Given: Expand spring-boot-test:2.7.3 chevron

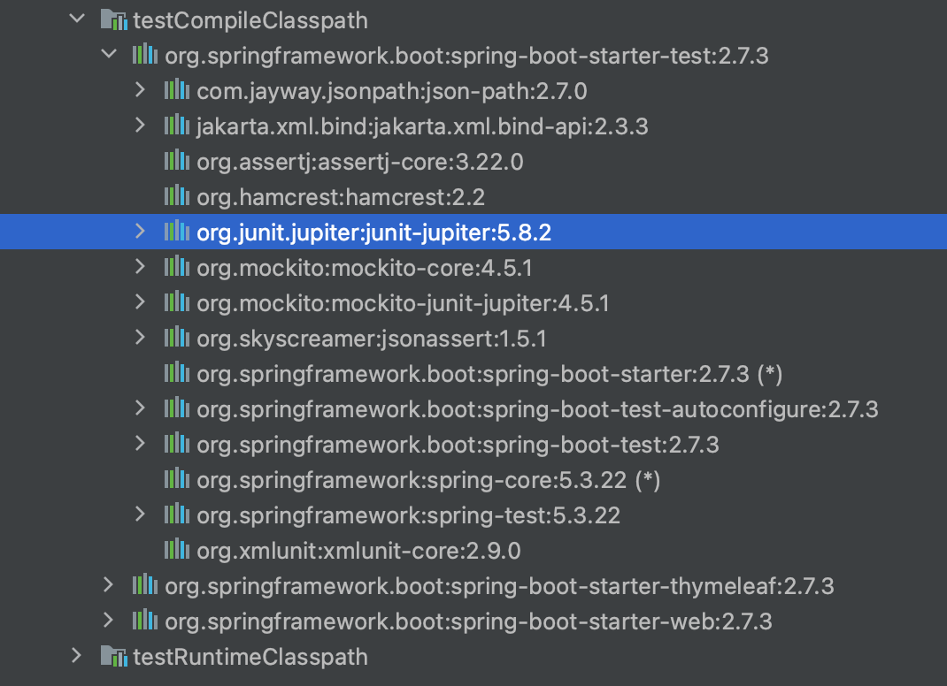Looking at the screenshot, I should tap(140, 444).
